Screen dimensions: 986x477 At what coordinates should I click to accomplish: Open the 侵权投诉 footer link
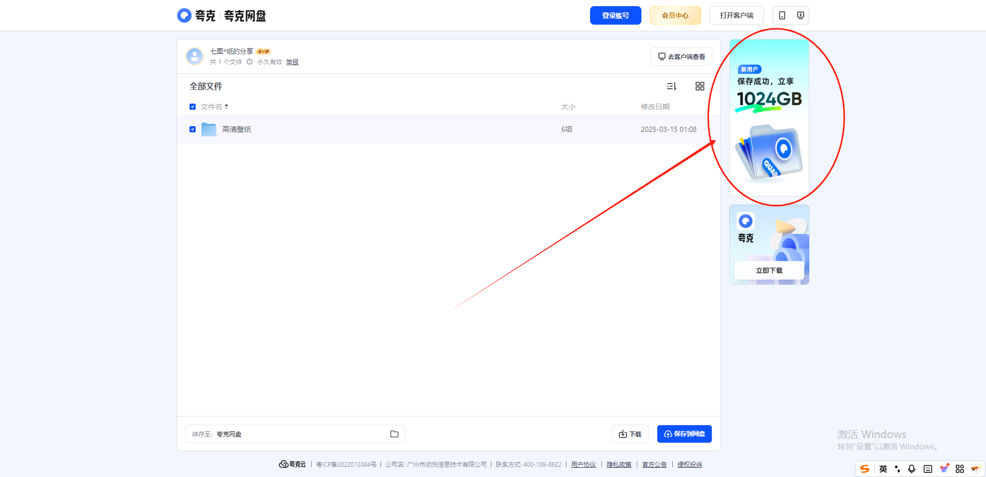[690, 465]
